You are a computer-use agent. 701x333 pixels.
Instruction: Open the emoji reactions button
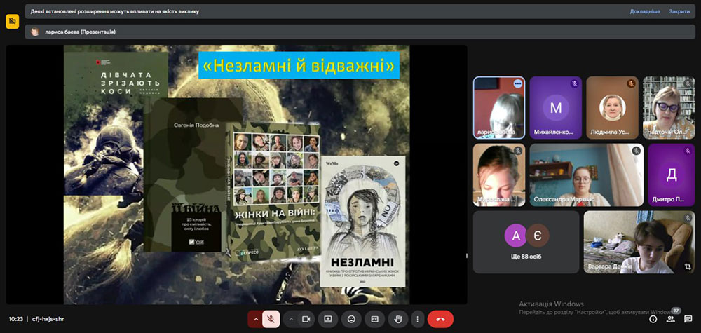(351, 319)
